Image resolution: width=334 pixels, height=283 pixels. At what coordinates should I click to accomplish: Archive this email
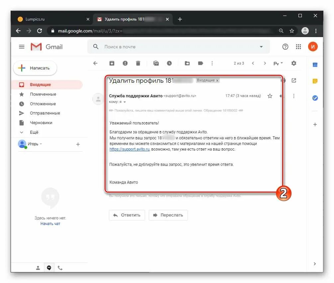tap(112, 63)
